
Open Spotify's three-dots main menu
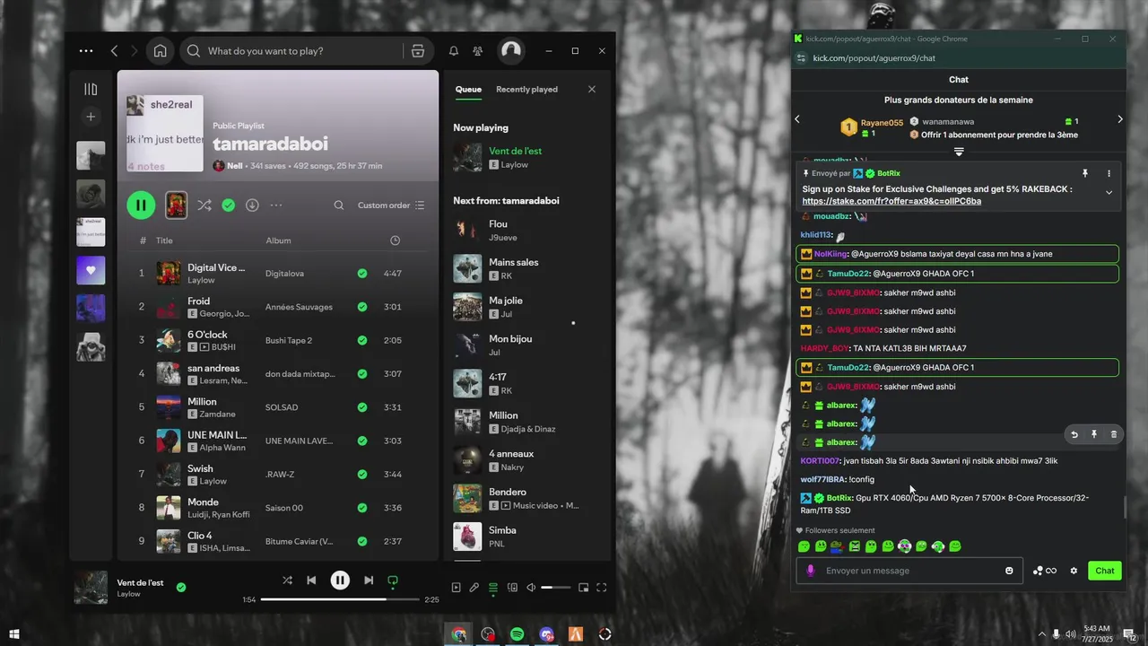86,51
